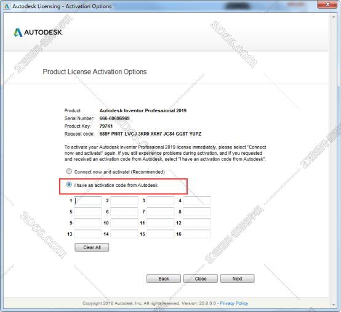Viewport: 341px width, 312px height.
Task: Go Back to previous step
Action: (164, 279)
